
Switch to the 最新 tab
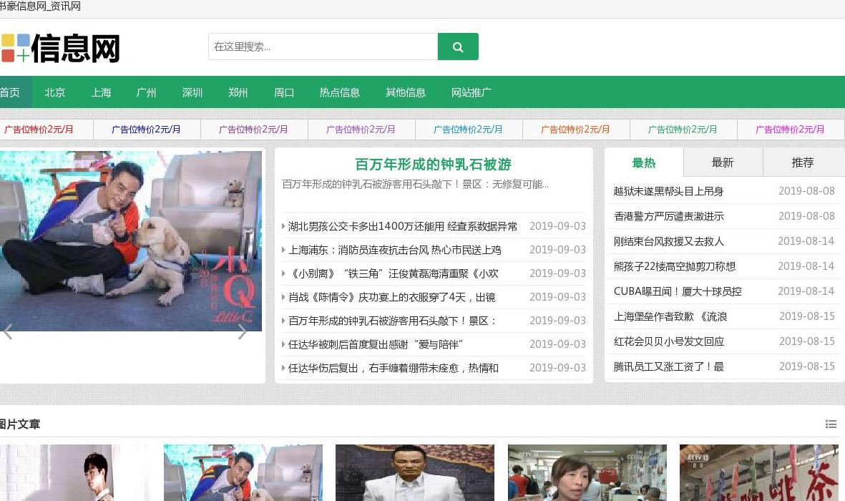click(x=723, y=162)
